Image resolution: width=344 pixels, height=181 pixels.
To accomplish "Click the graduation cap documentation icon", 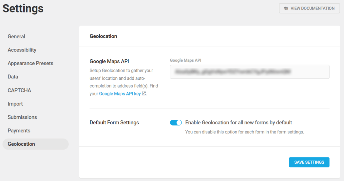I will [x=286, y=8].
